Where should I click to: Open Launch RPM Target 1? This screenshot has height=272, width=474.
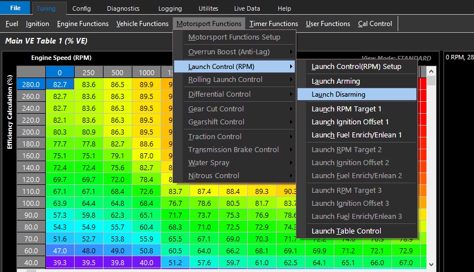(x=357, y=109)
